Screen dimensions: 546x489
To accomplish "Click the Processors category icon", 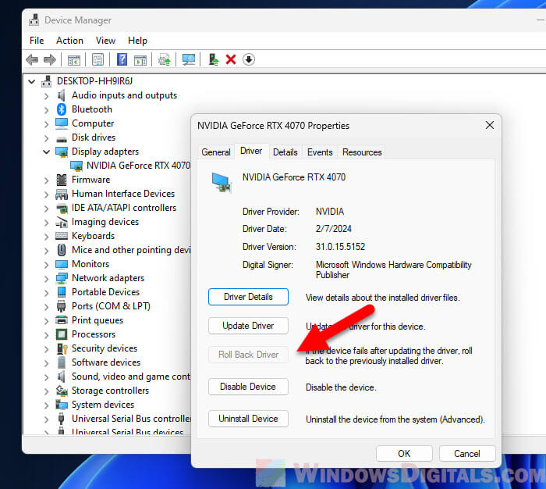I will tap(62, 334).
